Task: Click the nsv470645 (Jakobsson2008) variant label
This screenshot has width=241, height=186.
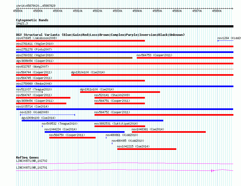Action: tap(37, 38)
